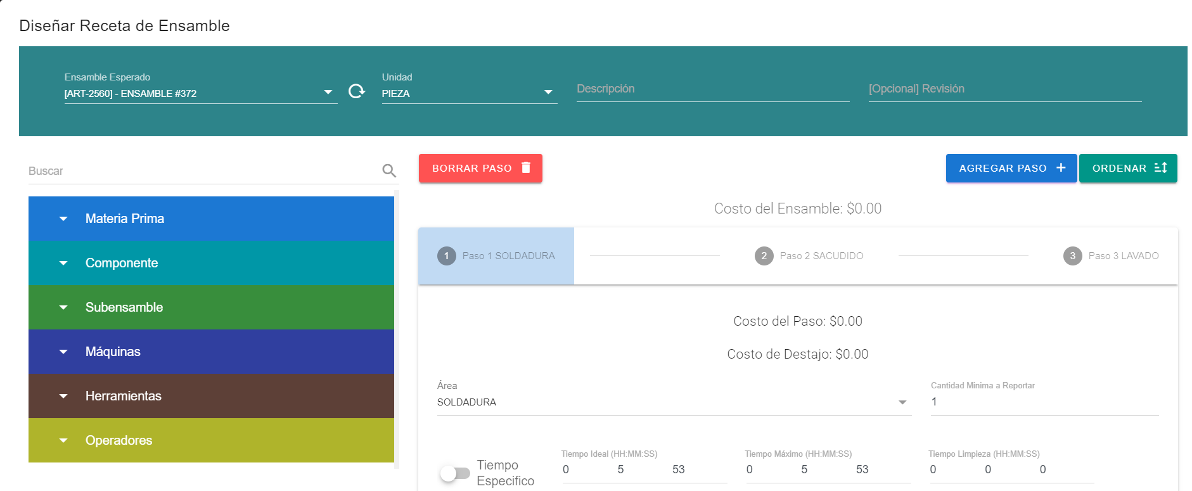The image size is (1192, 491).
Task: Click the Cantidad Mínima a Reportar field
Action: [x=1044, y=402]
